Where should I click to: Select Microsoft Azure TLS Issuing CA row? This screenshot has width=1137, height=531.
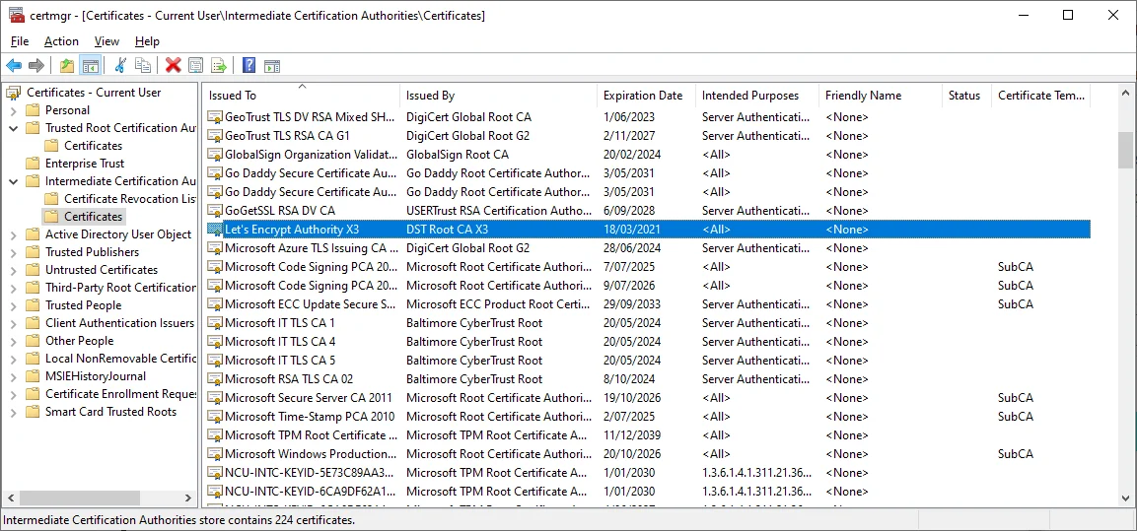point(296,248)
